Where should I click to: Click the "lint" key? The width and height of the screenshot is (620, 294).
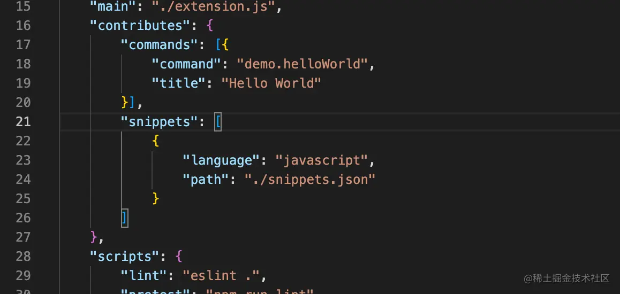pos(144,275)
